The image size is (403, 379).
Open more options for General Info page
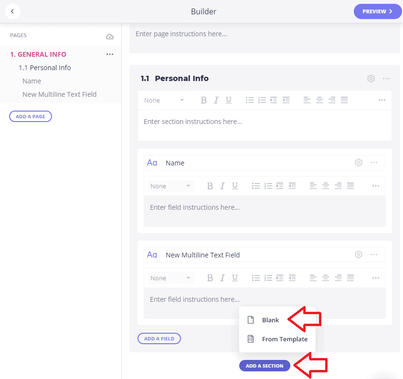click(x=110, y=54)
